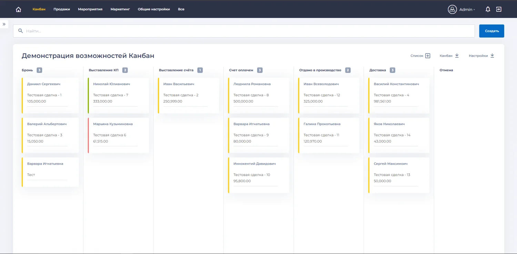Expand the sidebar with the double-chevron icon
Screen dimensions: 517x254
point(4,24)
